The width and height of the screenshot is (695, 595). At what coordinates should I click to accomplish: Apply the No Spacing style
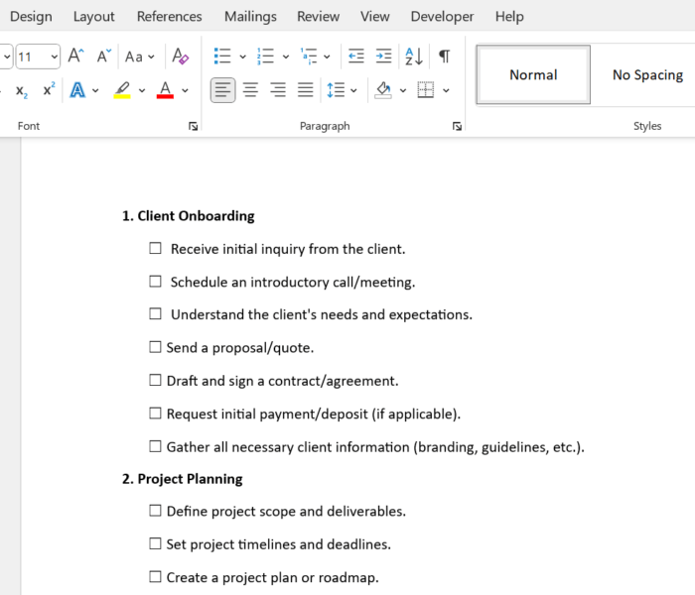click(647, 74)
